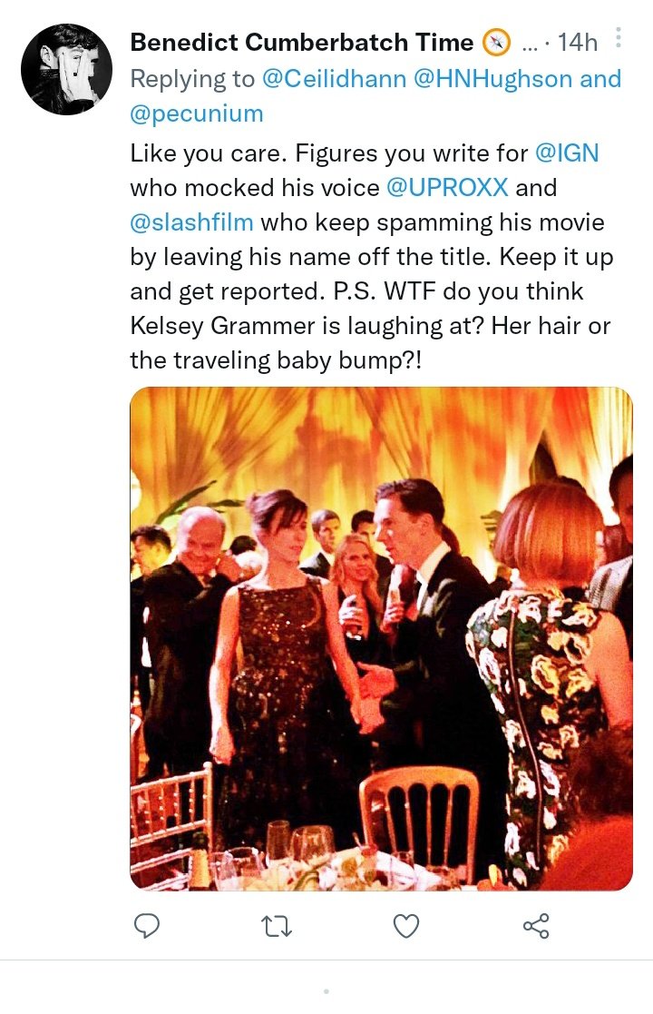The height and width of the screenshot is (1014, 653).
Task: Open the Benedict Cumberbatch Time display name
Action: click(x=302, y=42)
